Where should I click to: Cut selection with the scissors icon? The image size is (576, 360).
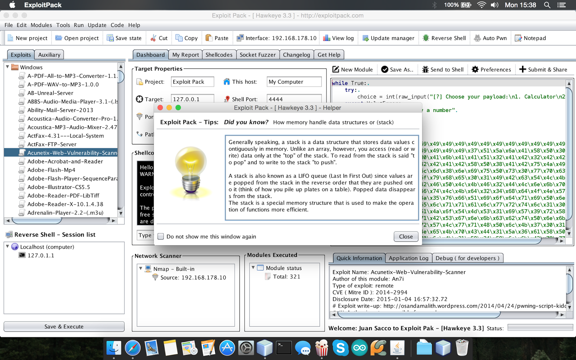(153, 38)
